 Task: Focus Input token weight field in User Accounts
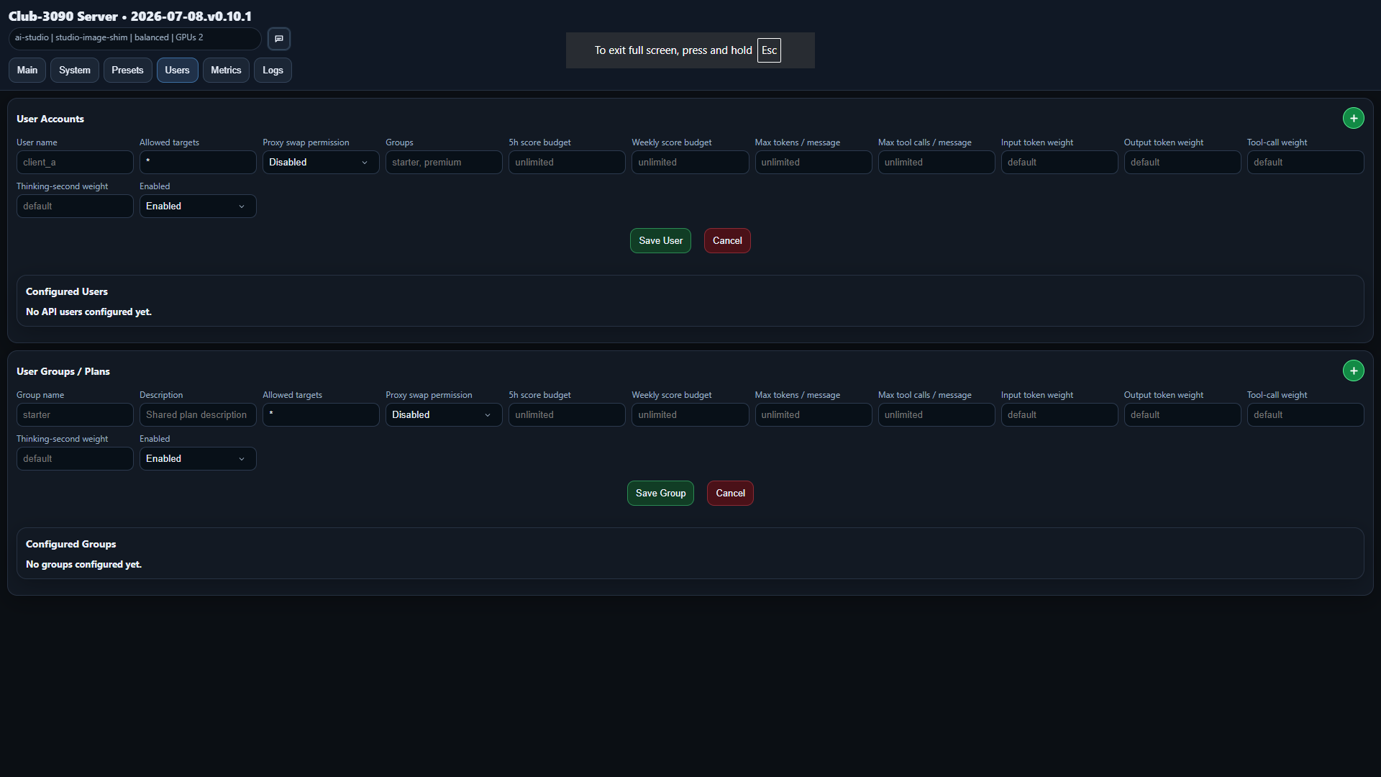pos(1059,163)
